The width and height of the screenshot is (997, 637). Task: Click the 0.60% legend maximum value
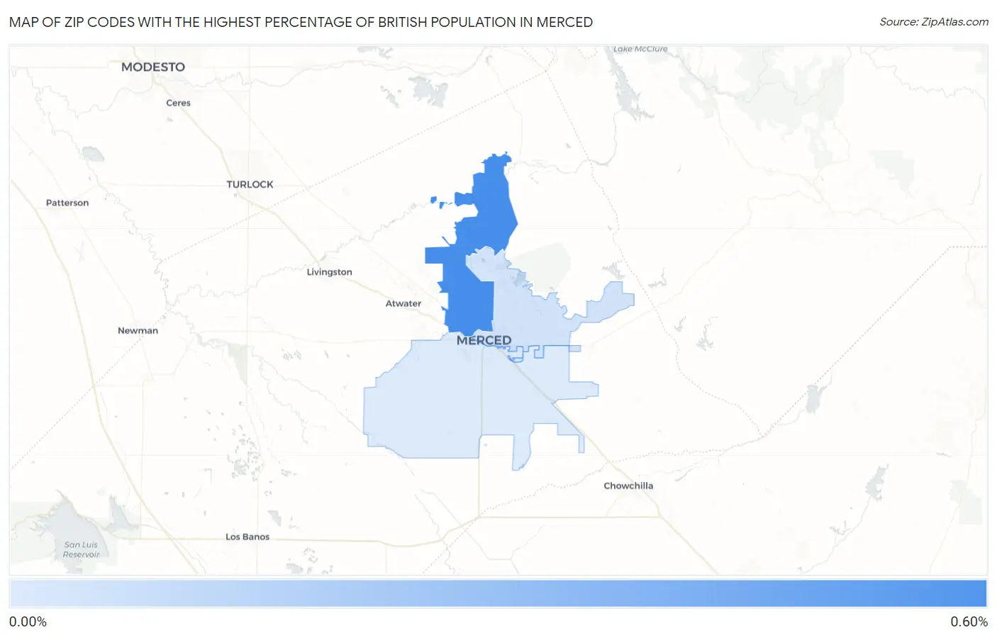coord(969,621)
